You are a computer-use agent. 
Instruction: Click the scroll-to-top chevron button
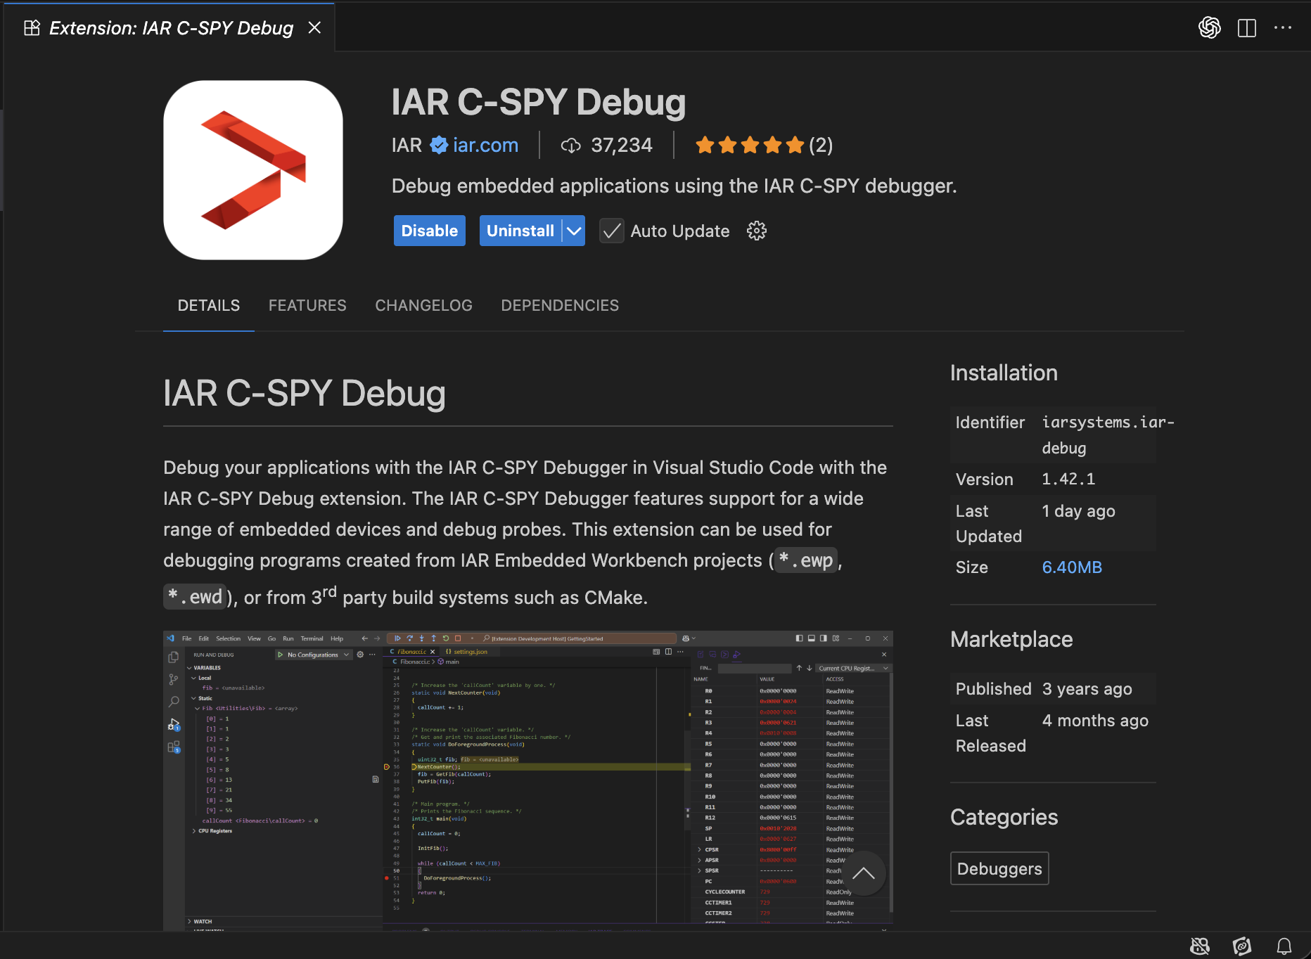click(863, 873)
